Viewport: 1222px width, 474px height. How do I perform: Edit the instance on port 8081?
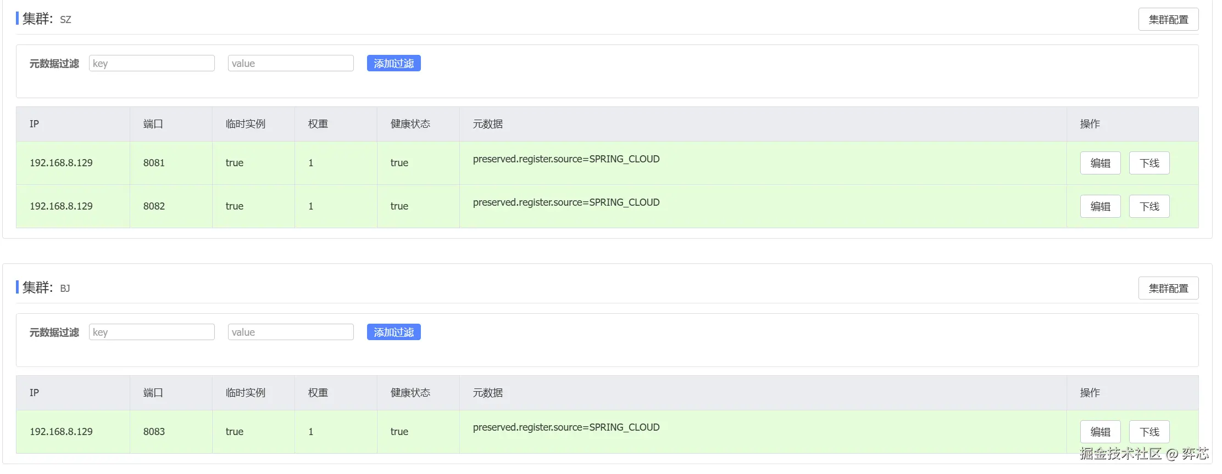pos(1100,163)
